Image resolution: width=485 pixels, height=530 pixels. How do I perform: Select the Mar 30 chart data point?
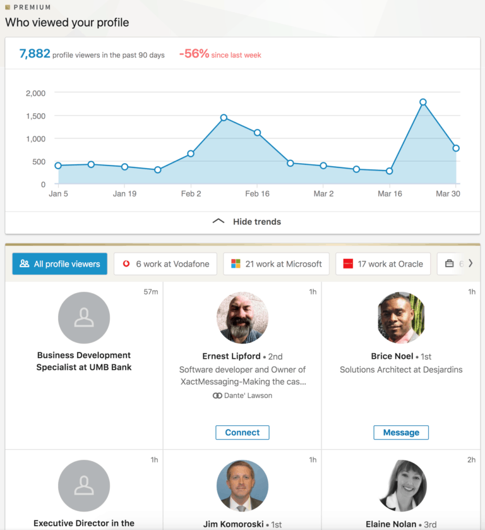point(456,148)
